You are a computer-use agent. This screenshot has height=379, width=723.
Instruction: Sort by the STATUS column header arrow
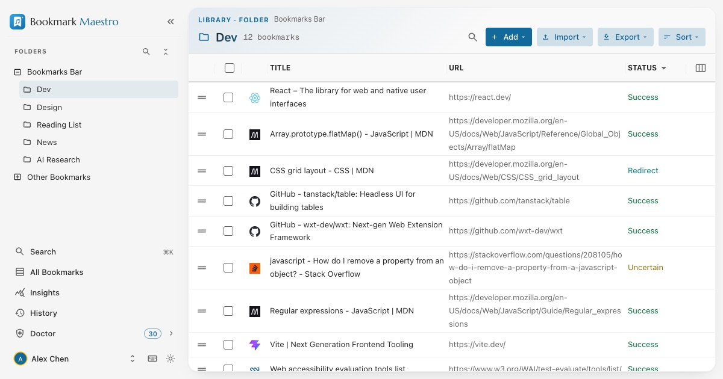[664, 68]
